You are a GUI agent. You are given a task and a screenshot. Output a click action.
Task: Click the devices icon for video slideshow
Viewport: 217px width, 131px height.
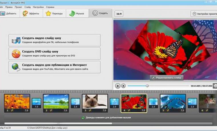(x=16, y=40)
